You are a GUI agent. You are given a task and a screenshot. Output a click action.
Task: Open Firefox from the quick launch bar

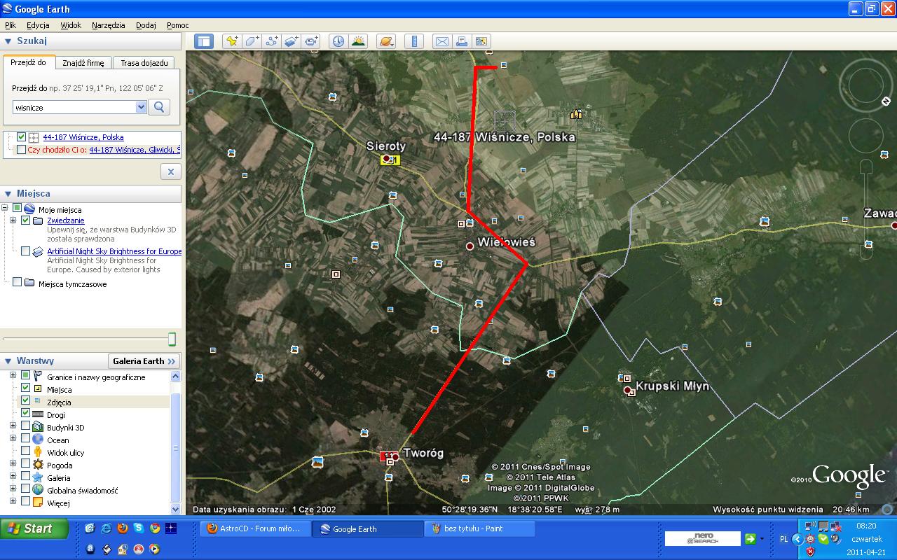[122, 528]
